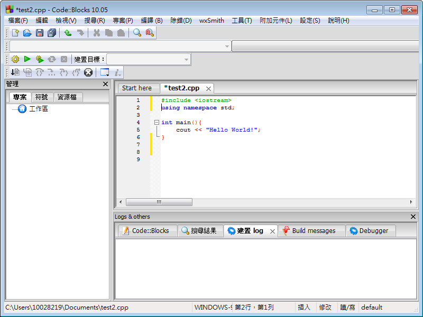Open the 附加元件(L) menu
This screenshot has height=317, width=423.
[275, 21]
